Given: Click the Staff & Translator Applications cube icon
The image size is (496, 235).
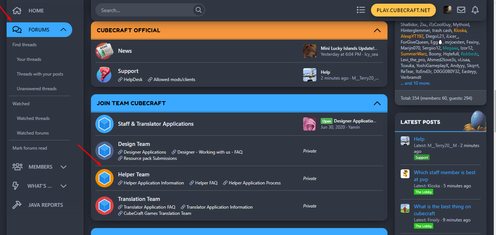Looking at the screenshot, I should tap(104, 124).
